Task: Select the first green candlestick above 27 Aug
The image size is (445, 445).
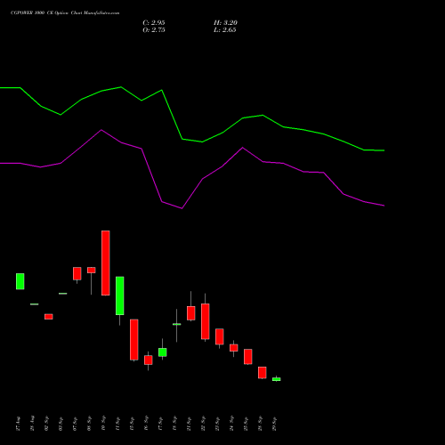Action: pyautogui.click(x=20, y=281)
